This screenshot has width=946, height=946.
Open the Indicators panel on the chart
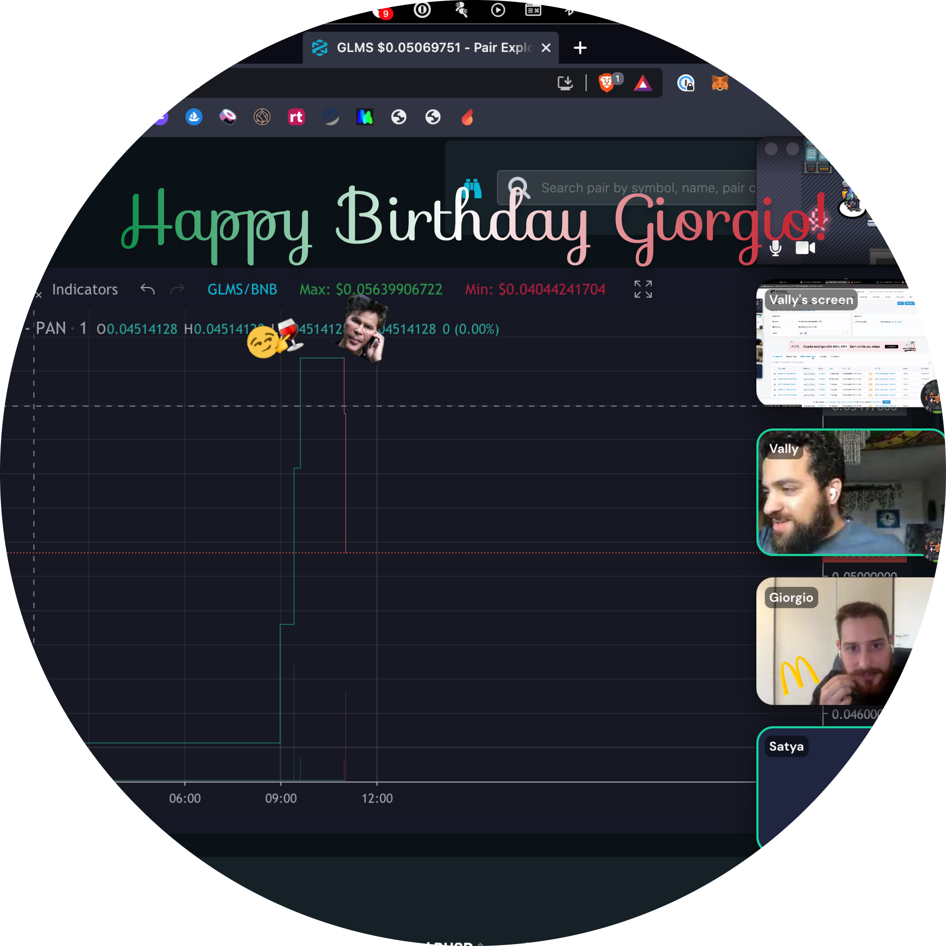tap(85, 289)
